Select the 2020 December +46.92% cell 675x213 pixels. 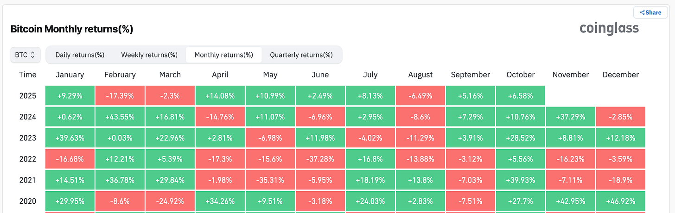(621, 201)
